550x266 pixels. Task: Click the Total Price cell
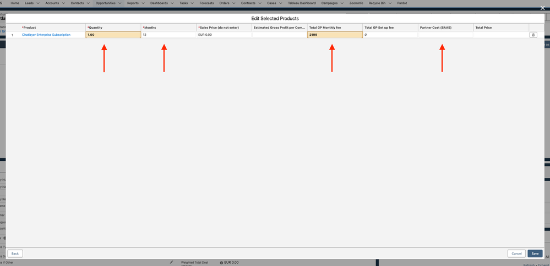pyautogui.click(x=501, y=35)
